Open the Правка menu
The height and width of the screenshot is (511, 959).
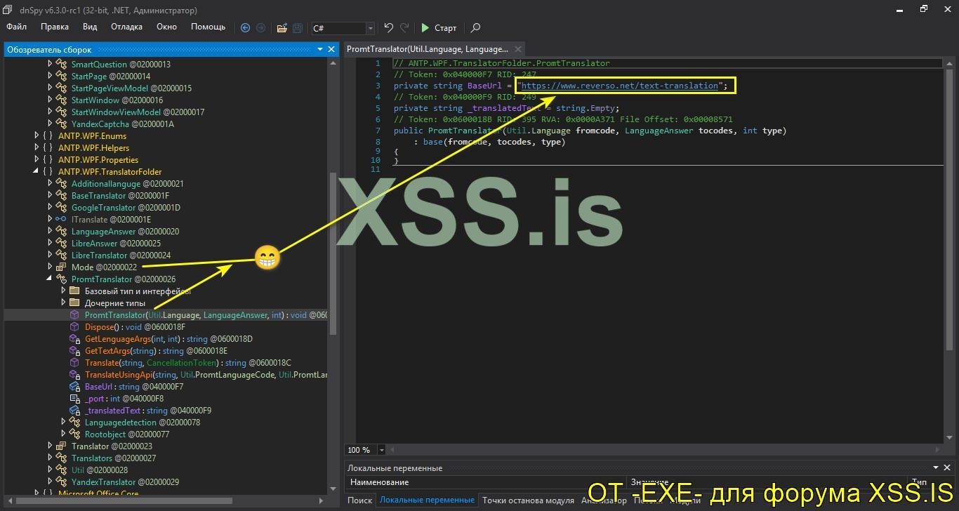pyautogui.click(x=55, y=27)
